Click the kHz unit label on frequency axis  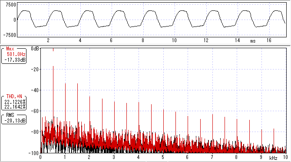pyautogui.click(x=273, y=158)
